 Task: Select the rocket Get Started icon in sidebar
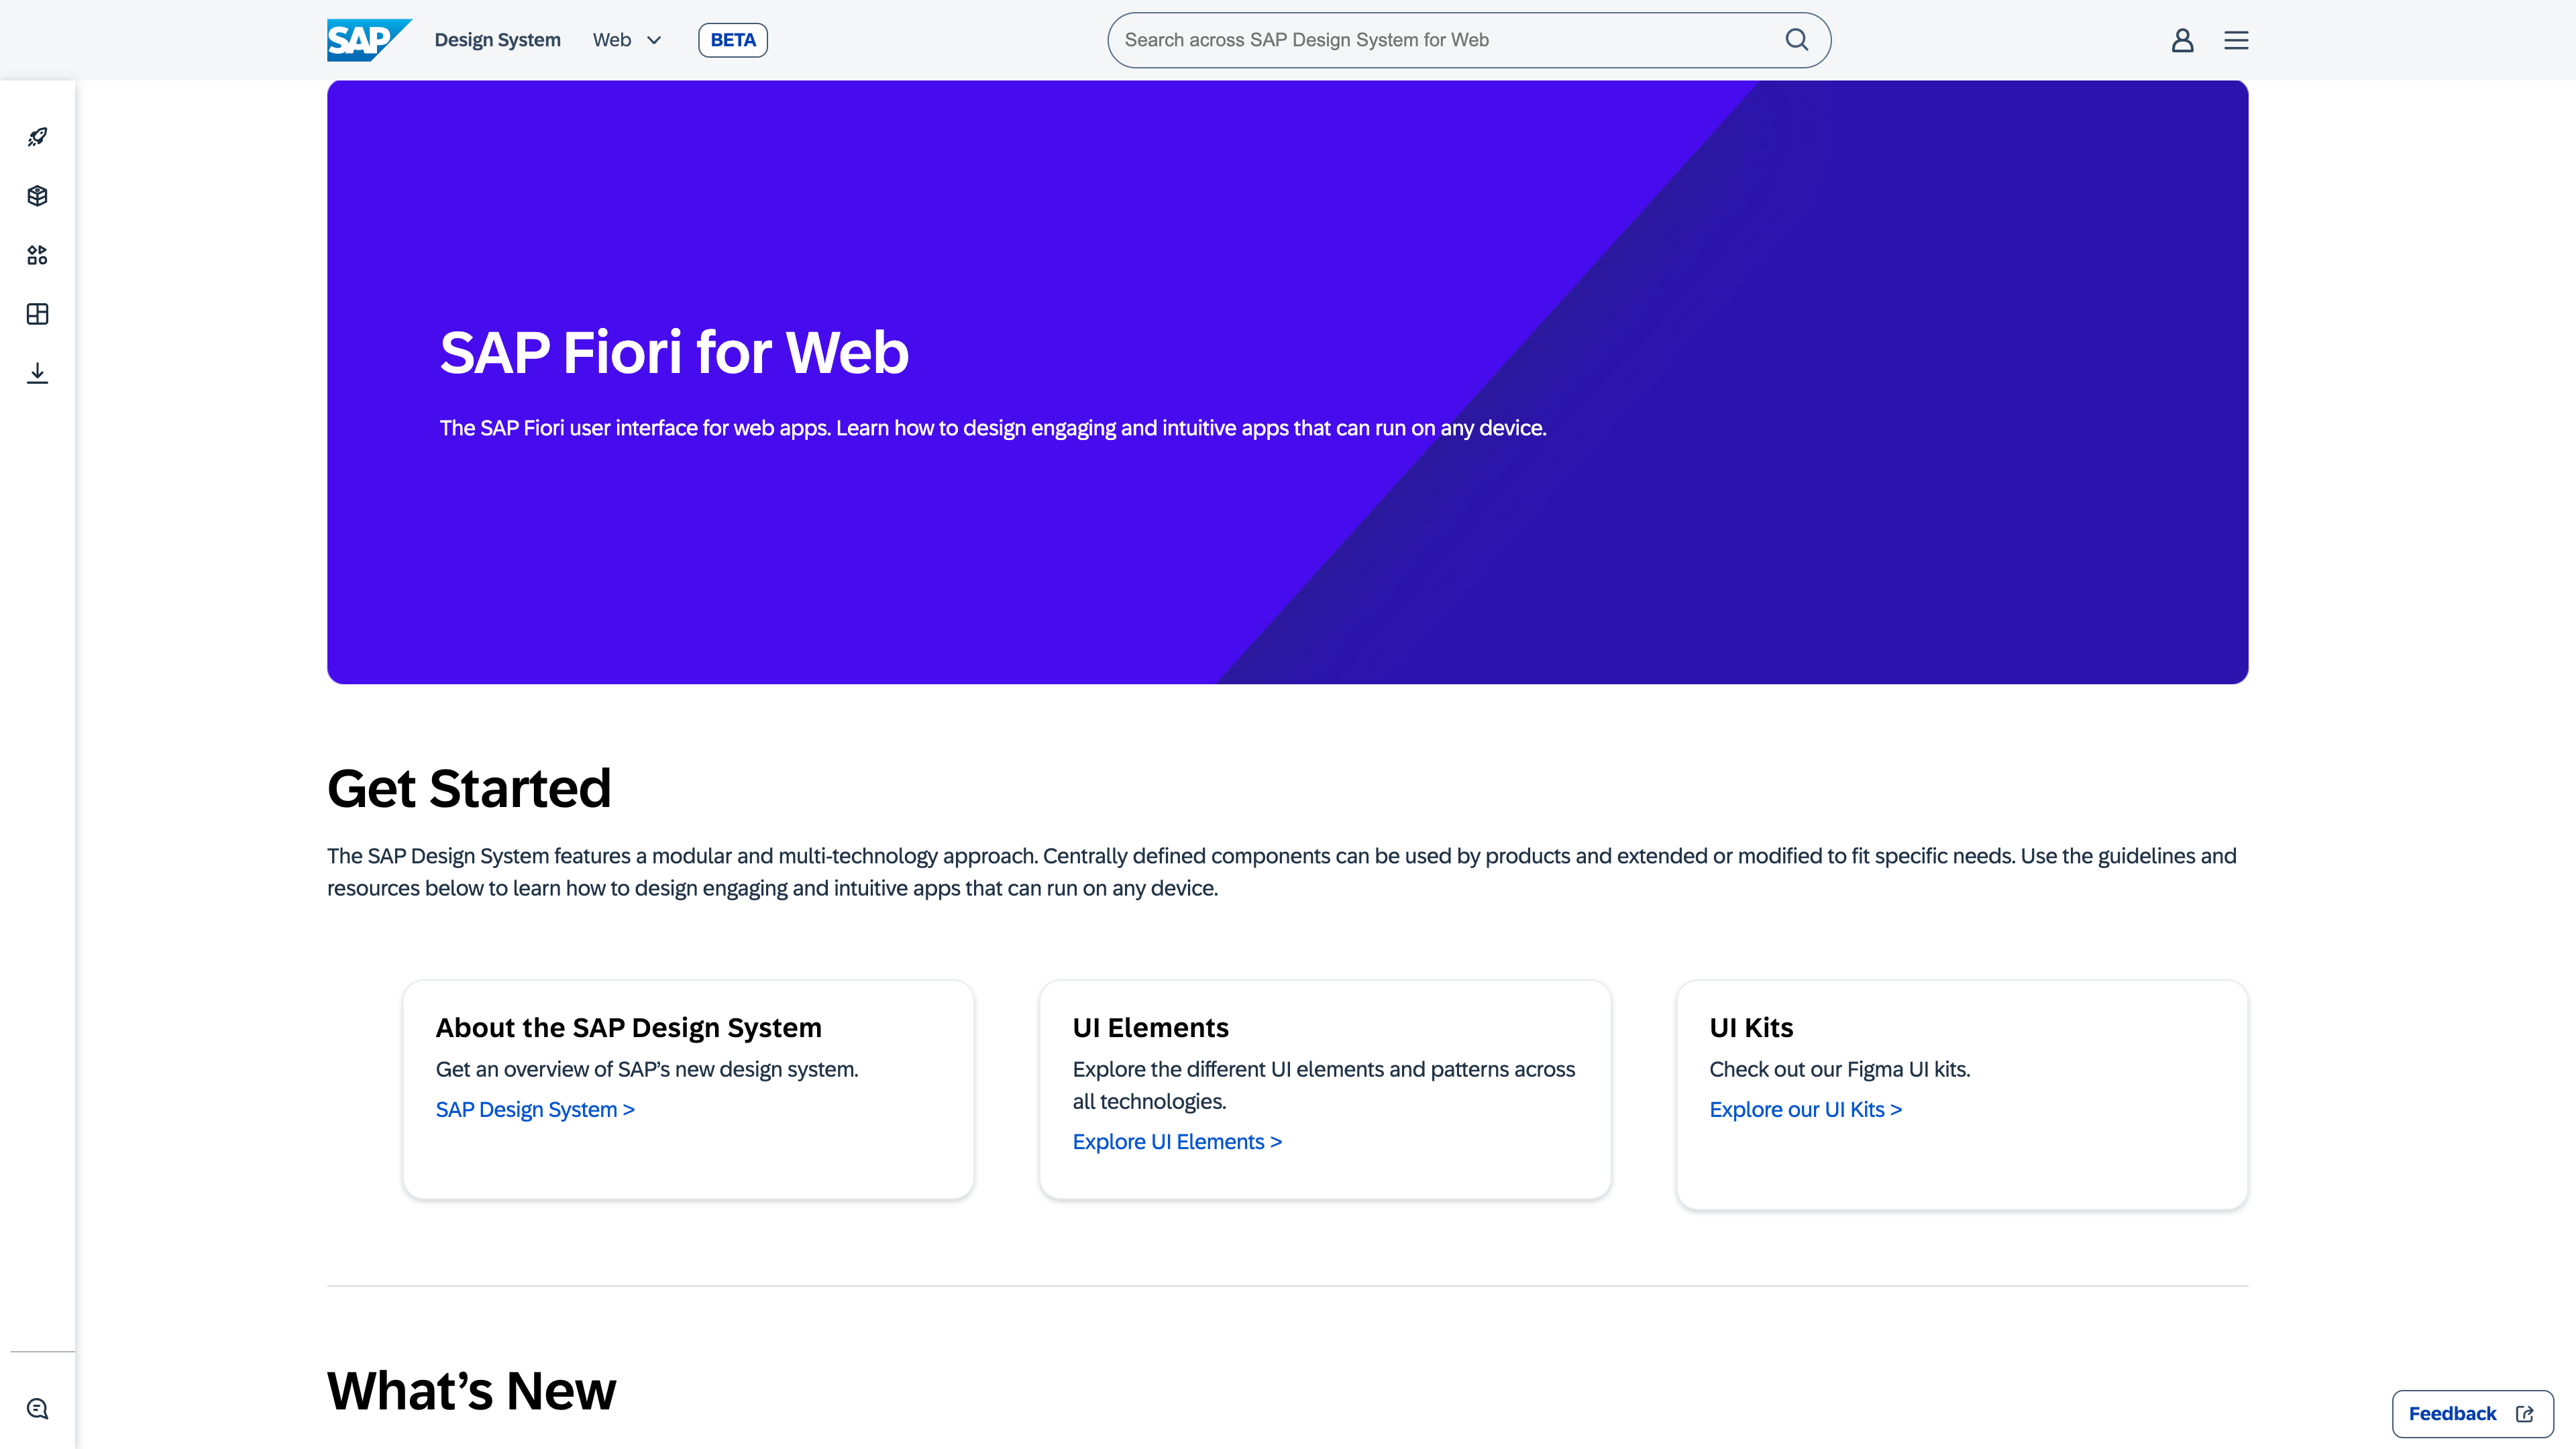coord(37,136)
